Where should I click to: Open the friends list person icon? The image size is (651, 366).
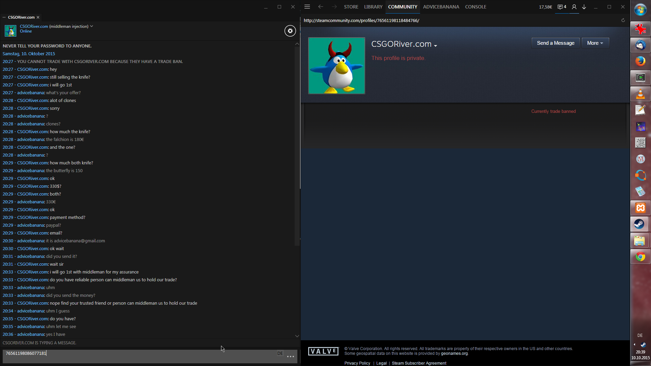(x=574, y=7)
